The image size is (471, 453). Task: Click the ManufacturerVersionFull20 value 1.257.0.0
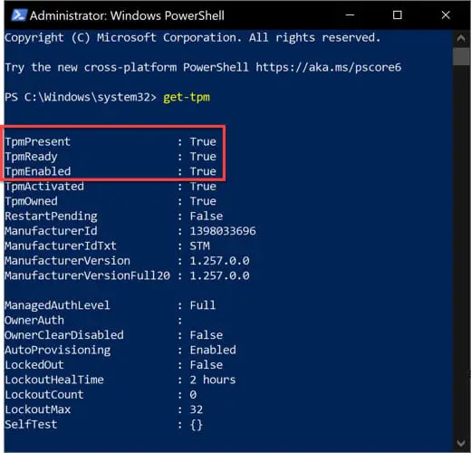[x=219, y=275]
